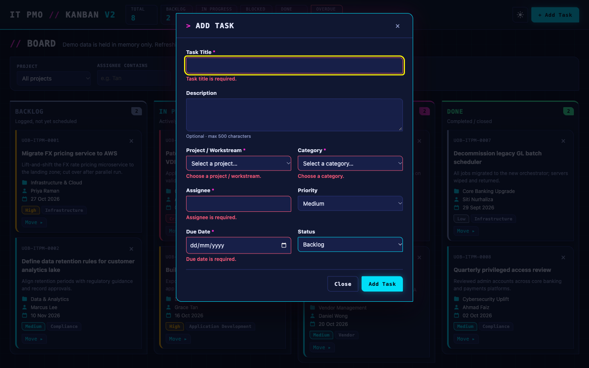Screen dimensions: 589x368
Task: Remove card UOB-ITPM-0008 using X icon
Action: (563, 258)
